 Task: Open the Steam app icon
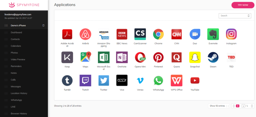[213, 57]
